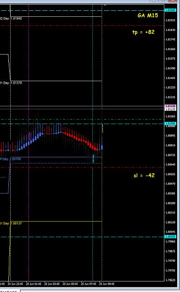
Task: Click the R2 Day: 1.81948 pivot label
Action: point(11,18)
